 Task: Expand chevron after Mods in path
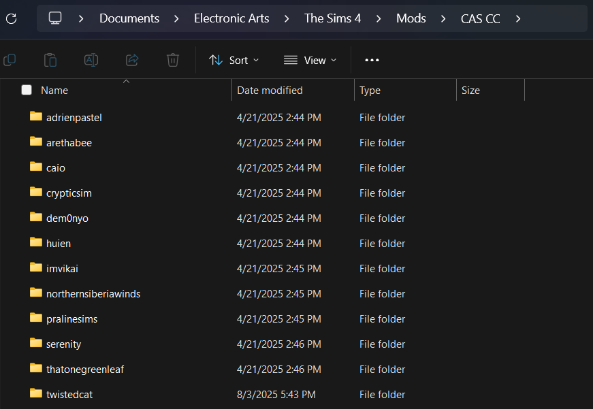pyautogui.click(x=443, y=18)
